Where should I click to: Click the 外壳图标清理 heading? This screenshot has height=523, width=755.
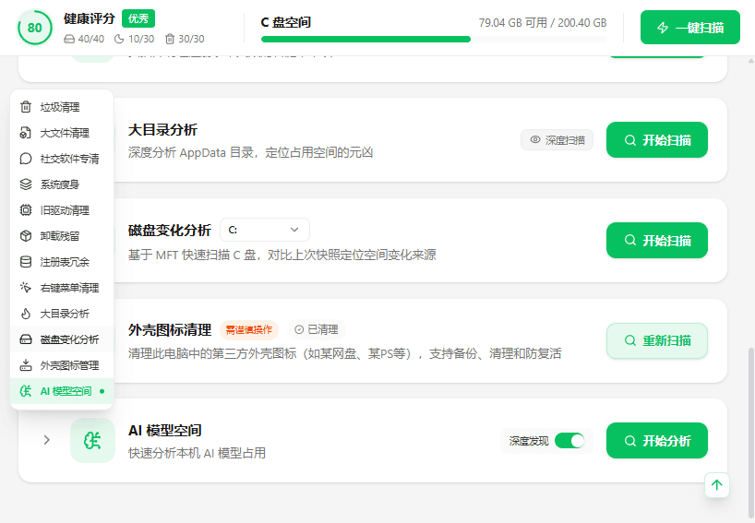click(x=170, y=330)
